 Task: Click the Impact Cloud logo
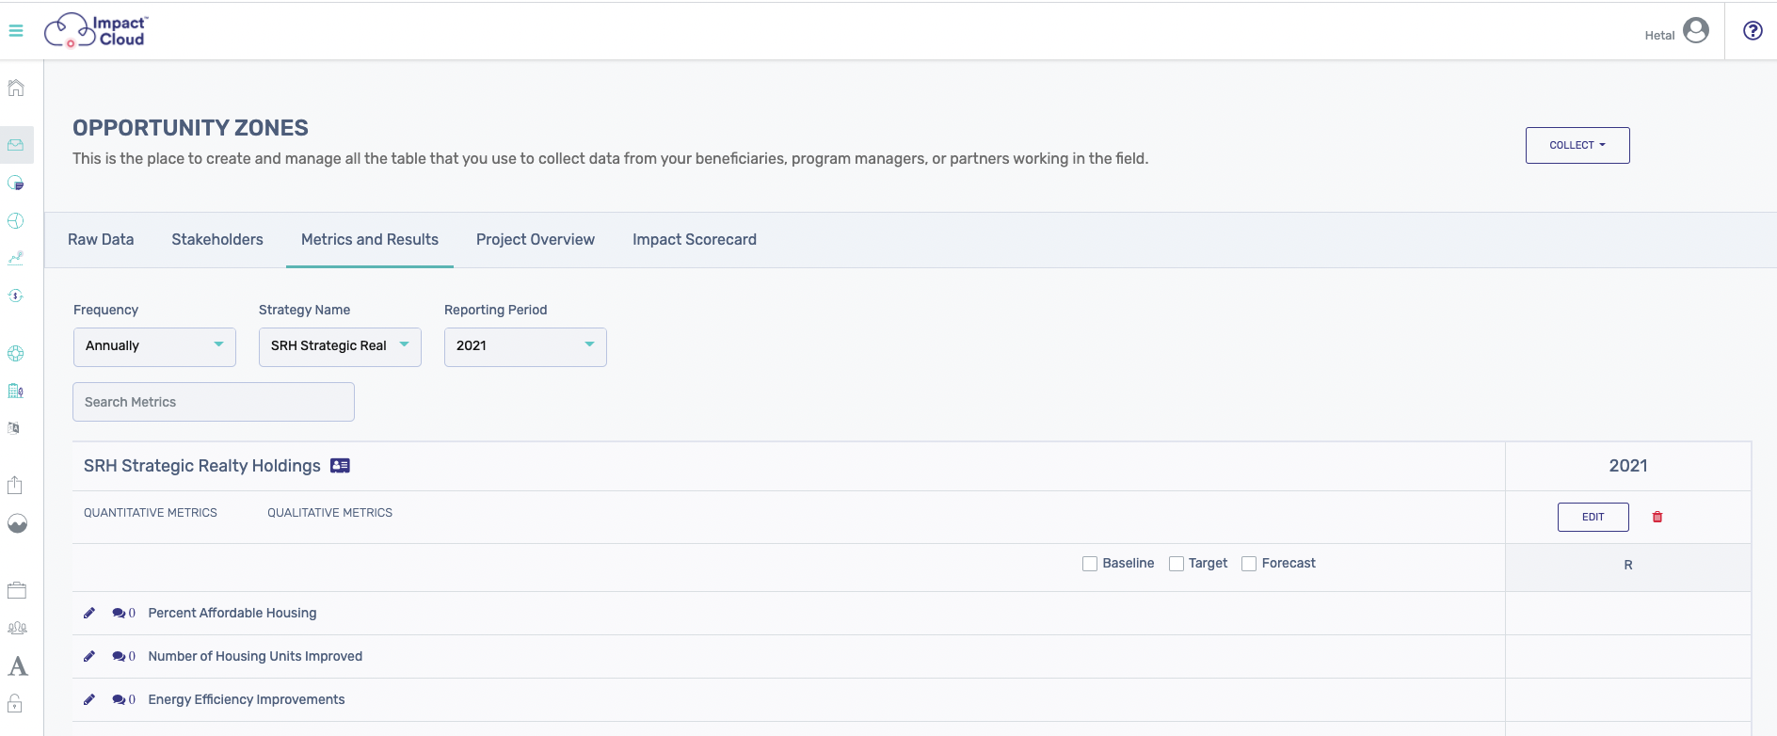click(96, 31)
